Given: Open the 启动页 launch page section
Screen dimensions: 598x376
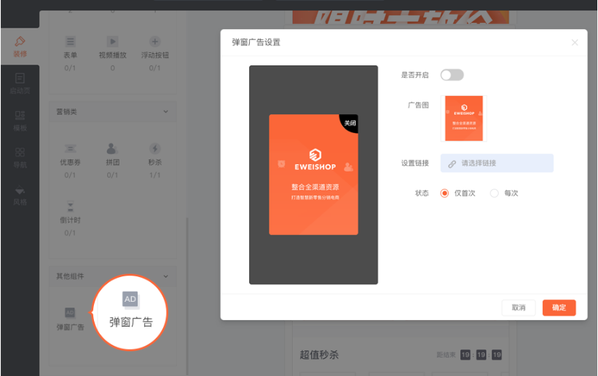Looking at the screenshot, I should 20,83.
